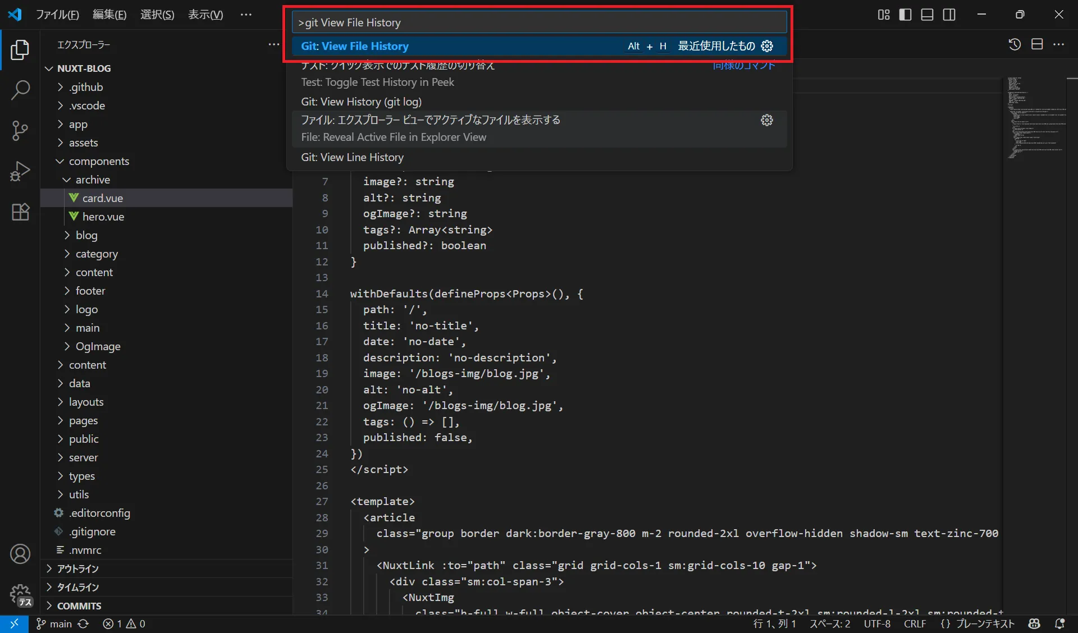Open the .gitignore file
Viewport: 1078px width, 633px height.
[166, 531]
